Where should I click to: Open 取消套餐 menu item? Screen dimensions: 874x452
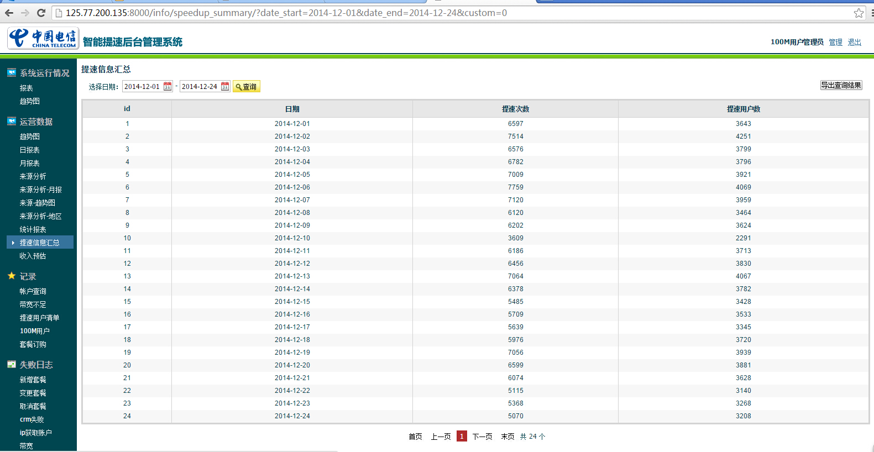33,406
